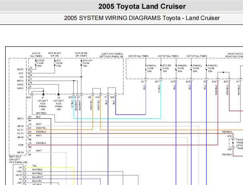
Task: Click the 'YEL' wire label at UP terminal
Action: point(34,166)
